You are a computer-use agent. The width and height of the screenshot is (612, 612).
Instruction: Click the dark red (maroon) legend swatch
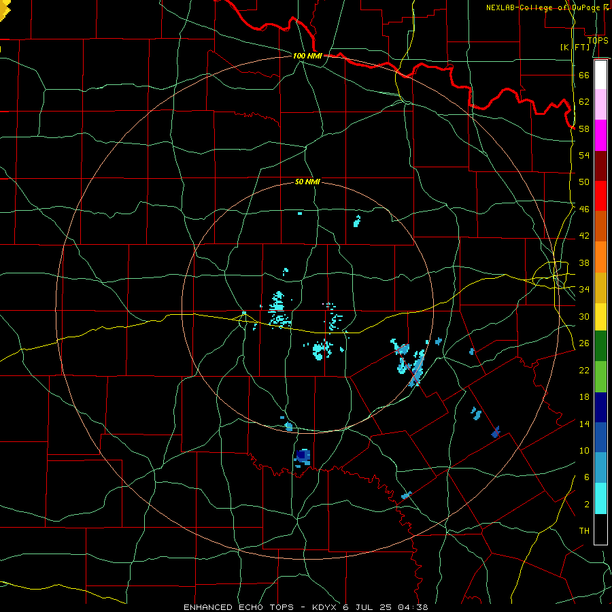click(x=600, y=166)
